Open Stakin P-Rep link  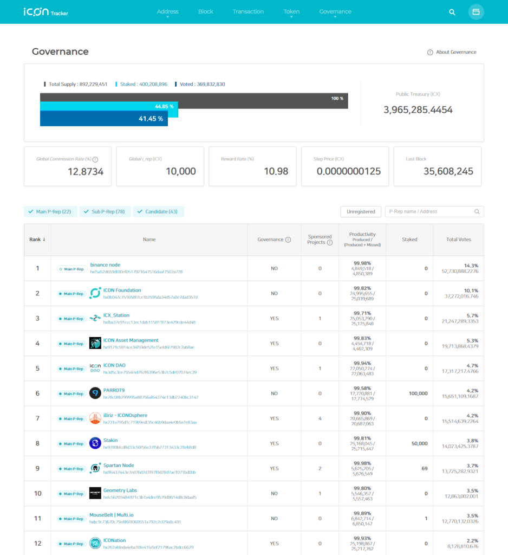[x=110, y=440]
